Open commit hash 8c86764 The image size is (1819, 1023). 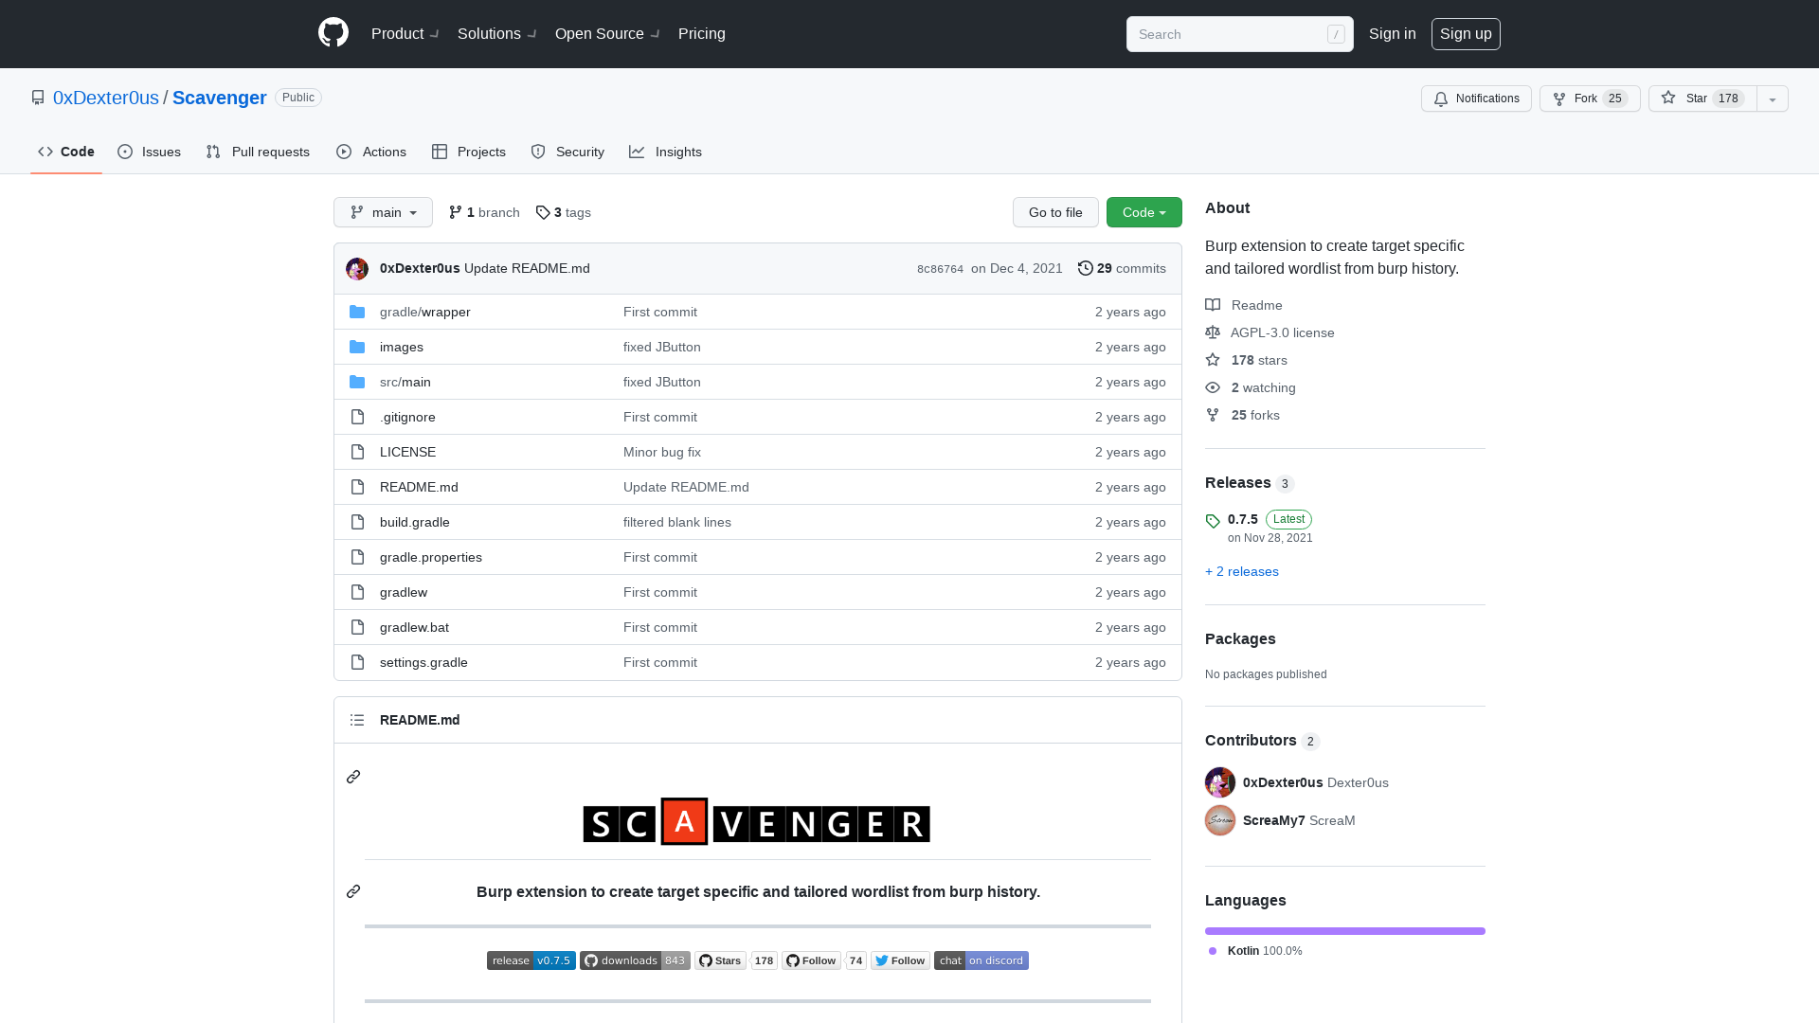coord(940,269)
